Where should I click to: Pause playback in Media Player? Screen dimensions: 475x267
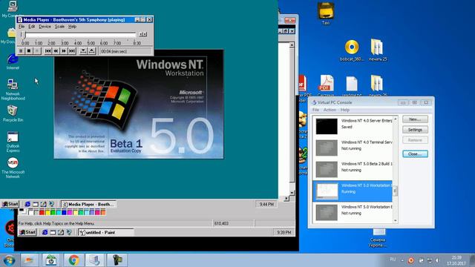(x=21, y=51)
